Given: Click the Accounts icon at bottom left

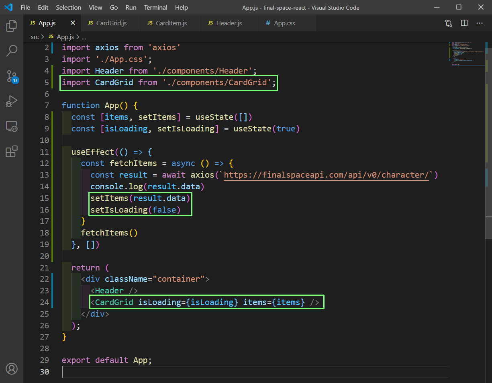Looking at the screenshot, I should [x=11, y=369].
